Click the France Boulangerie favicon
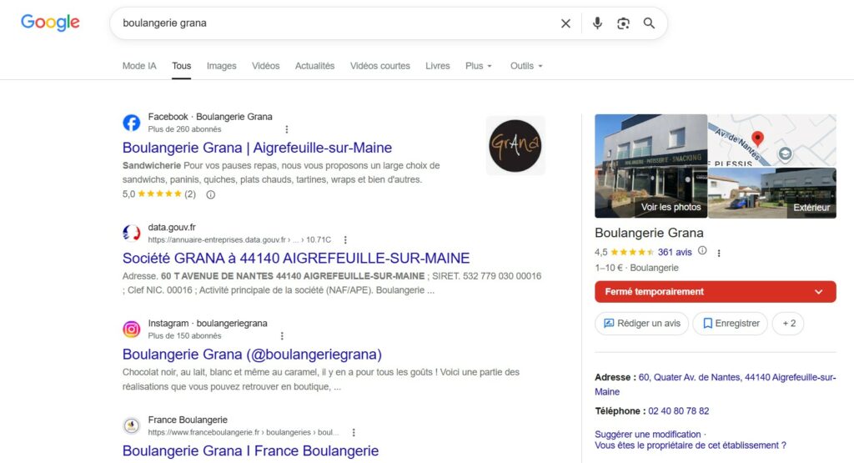Viewport: 854px width, 463px height. pyautogui.click(x=131, y=425)
